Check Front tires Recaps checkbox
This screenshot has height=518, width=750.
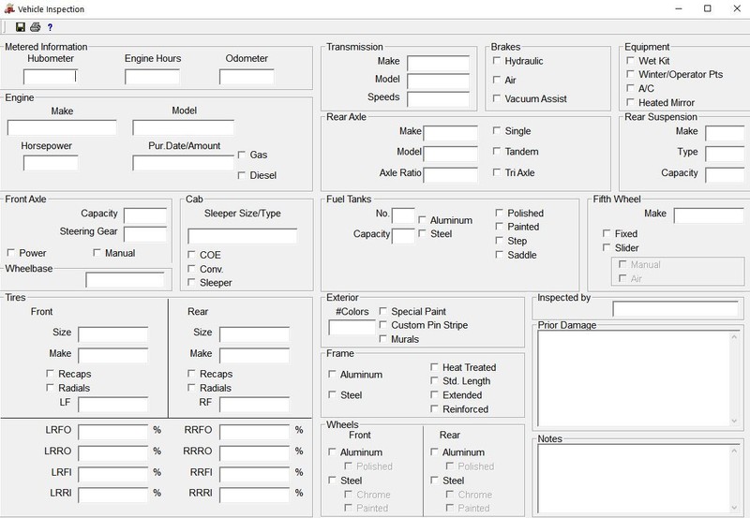(x=51, y=374)
